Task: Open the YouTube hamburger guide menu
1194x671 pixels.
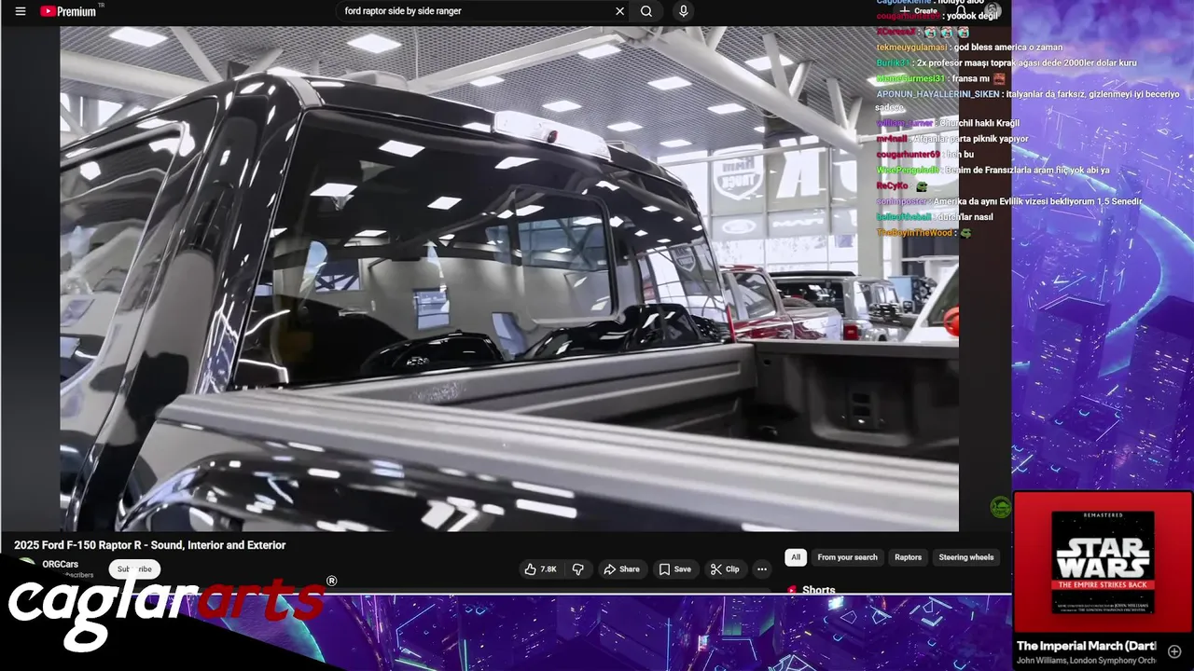Action: pos(21,11)
